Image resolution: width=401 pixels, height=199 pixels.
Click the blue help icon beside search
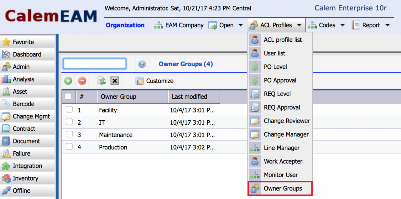pos(142,64)
